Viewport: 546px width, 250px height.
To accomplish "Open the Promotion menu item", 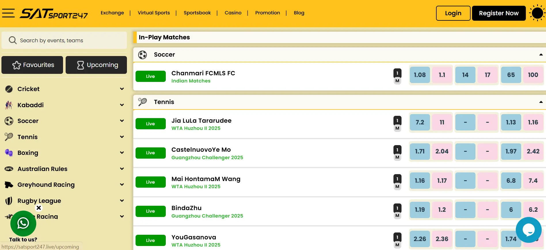I will coord(268,13).
